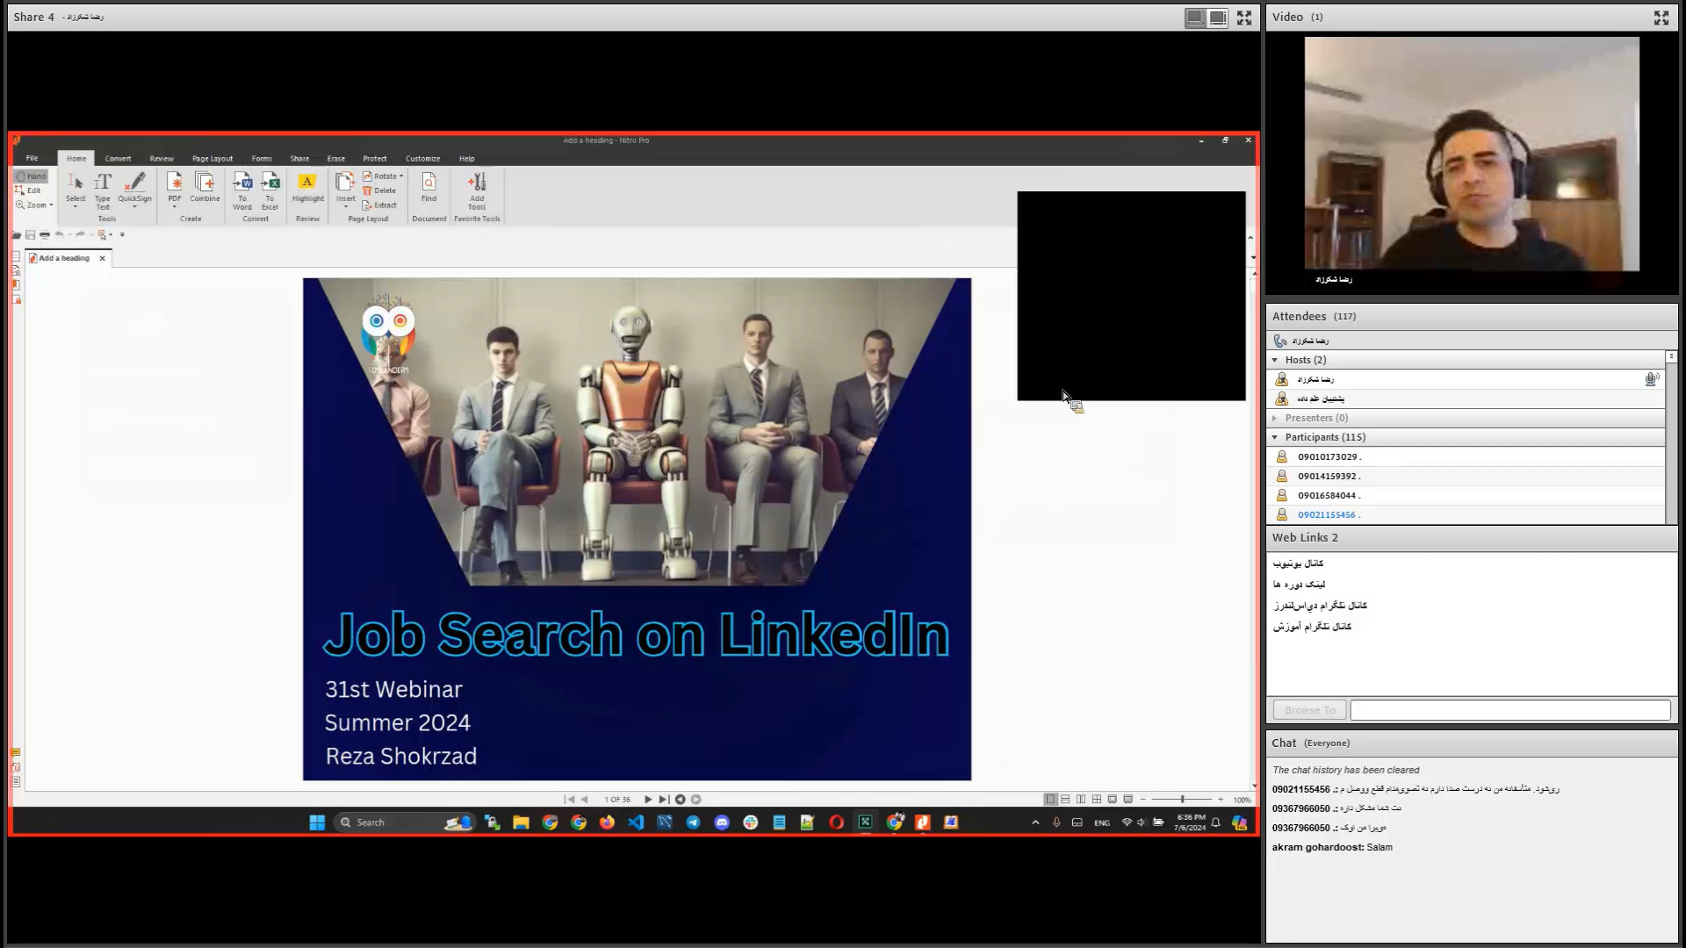Select the Hand tool in Nitro Pro
Image resolution: width=1686 pixels, height=948 pixels.
[x=31, y=176]
